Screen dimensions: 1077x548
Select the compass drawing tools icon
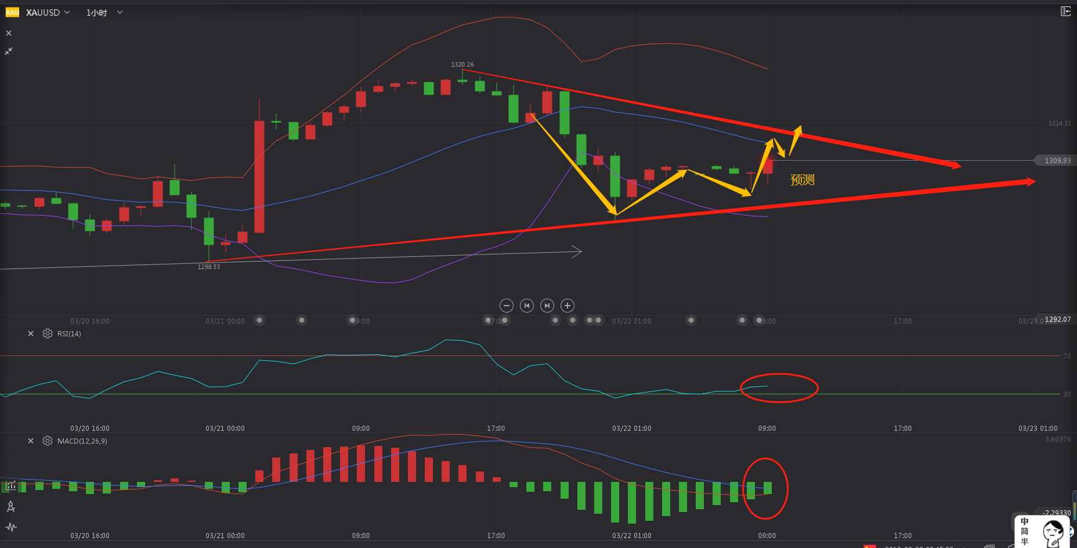11,507
